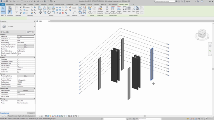Click the horizontal scrollbar thumb of the view
The height and width of the screenshot is (120, 214).
[x=145, y=116]
